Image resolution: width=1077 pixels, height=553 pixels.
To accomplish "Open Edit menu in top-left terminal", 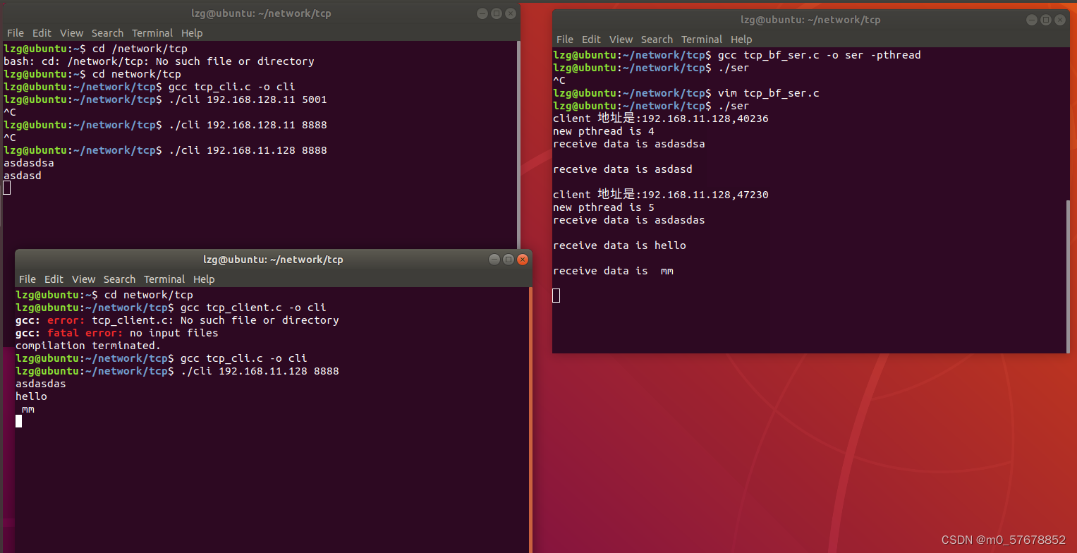I will pos(42,33).
